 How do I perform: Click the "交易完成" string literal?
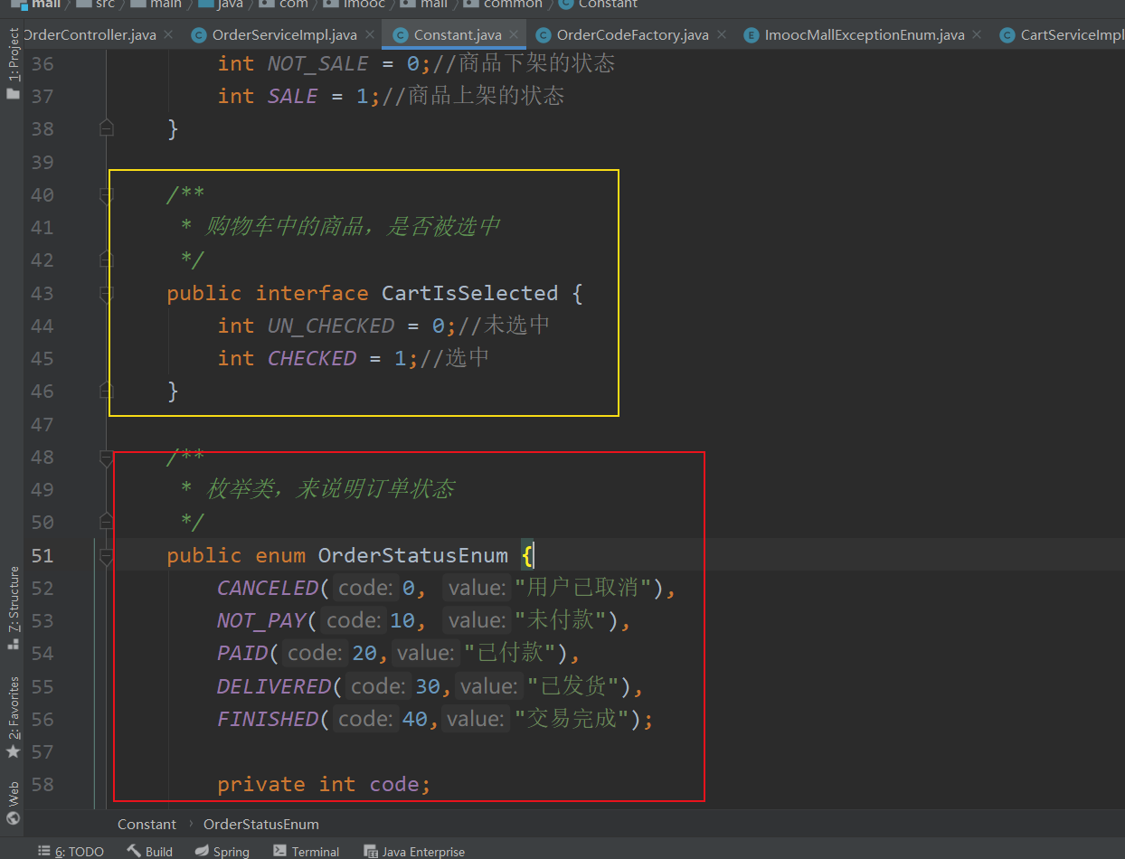572,719
